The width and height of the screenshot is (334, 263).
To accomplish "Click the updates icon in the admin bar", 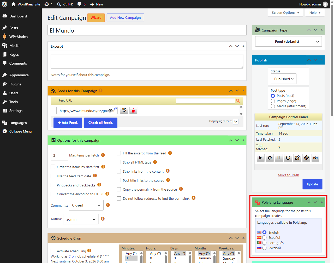I will pos(49,4).
